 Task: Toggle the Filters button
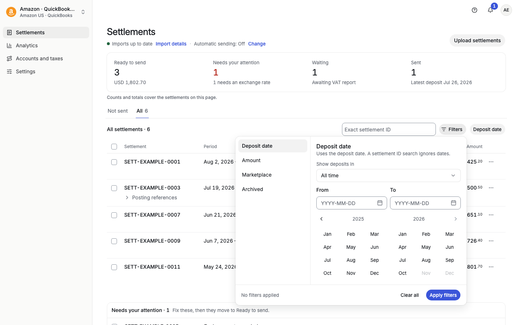pyautogui.click(x=452, y=129)
